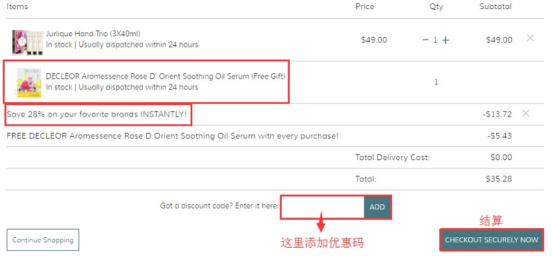This screenshot has height=256, width=552.
Task: Click the Total Delivery Cost label
Action: click(x=392, y=157)
